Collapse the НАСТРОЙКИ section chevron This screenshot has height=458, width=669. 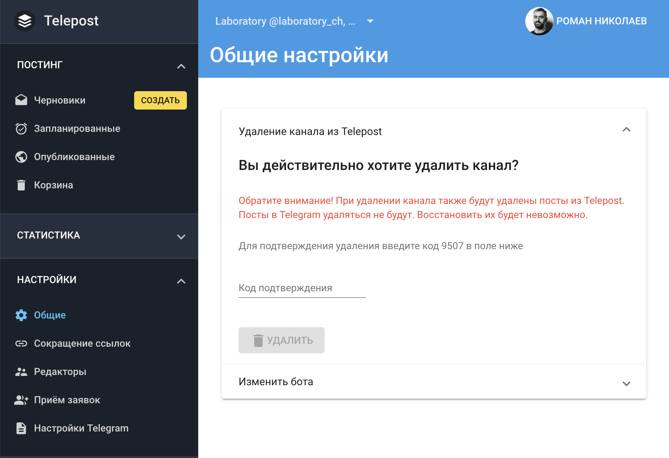(181, 281)
